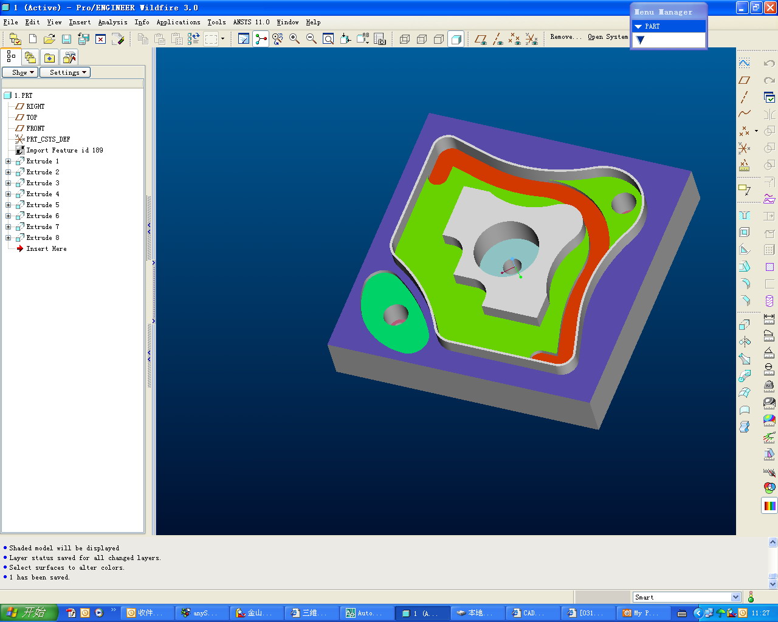Click the shaded color analysis icon

coord(769,420)
